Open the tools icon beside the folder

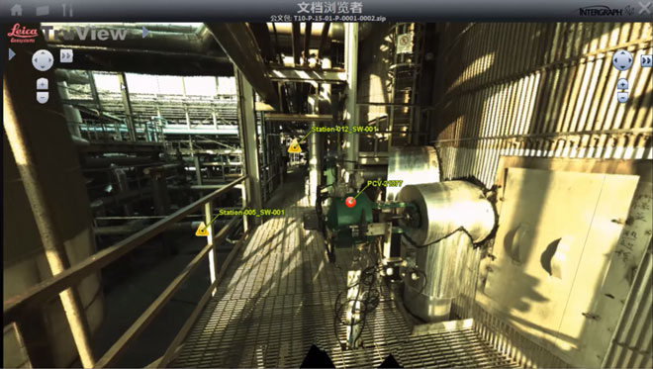(67, 9)
